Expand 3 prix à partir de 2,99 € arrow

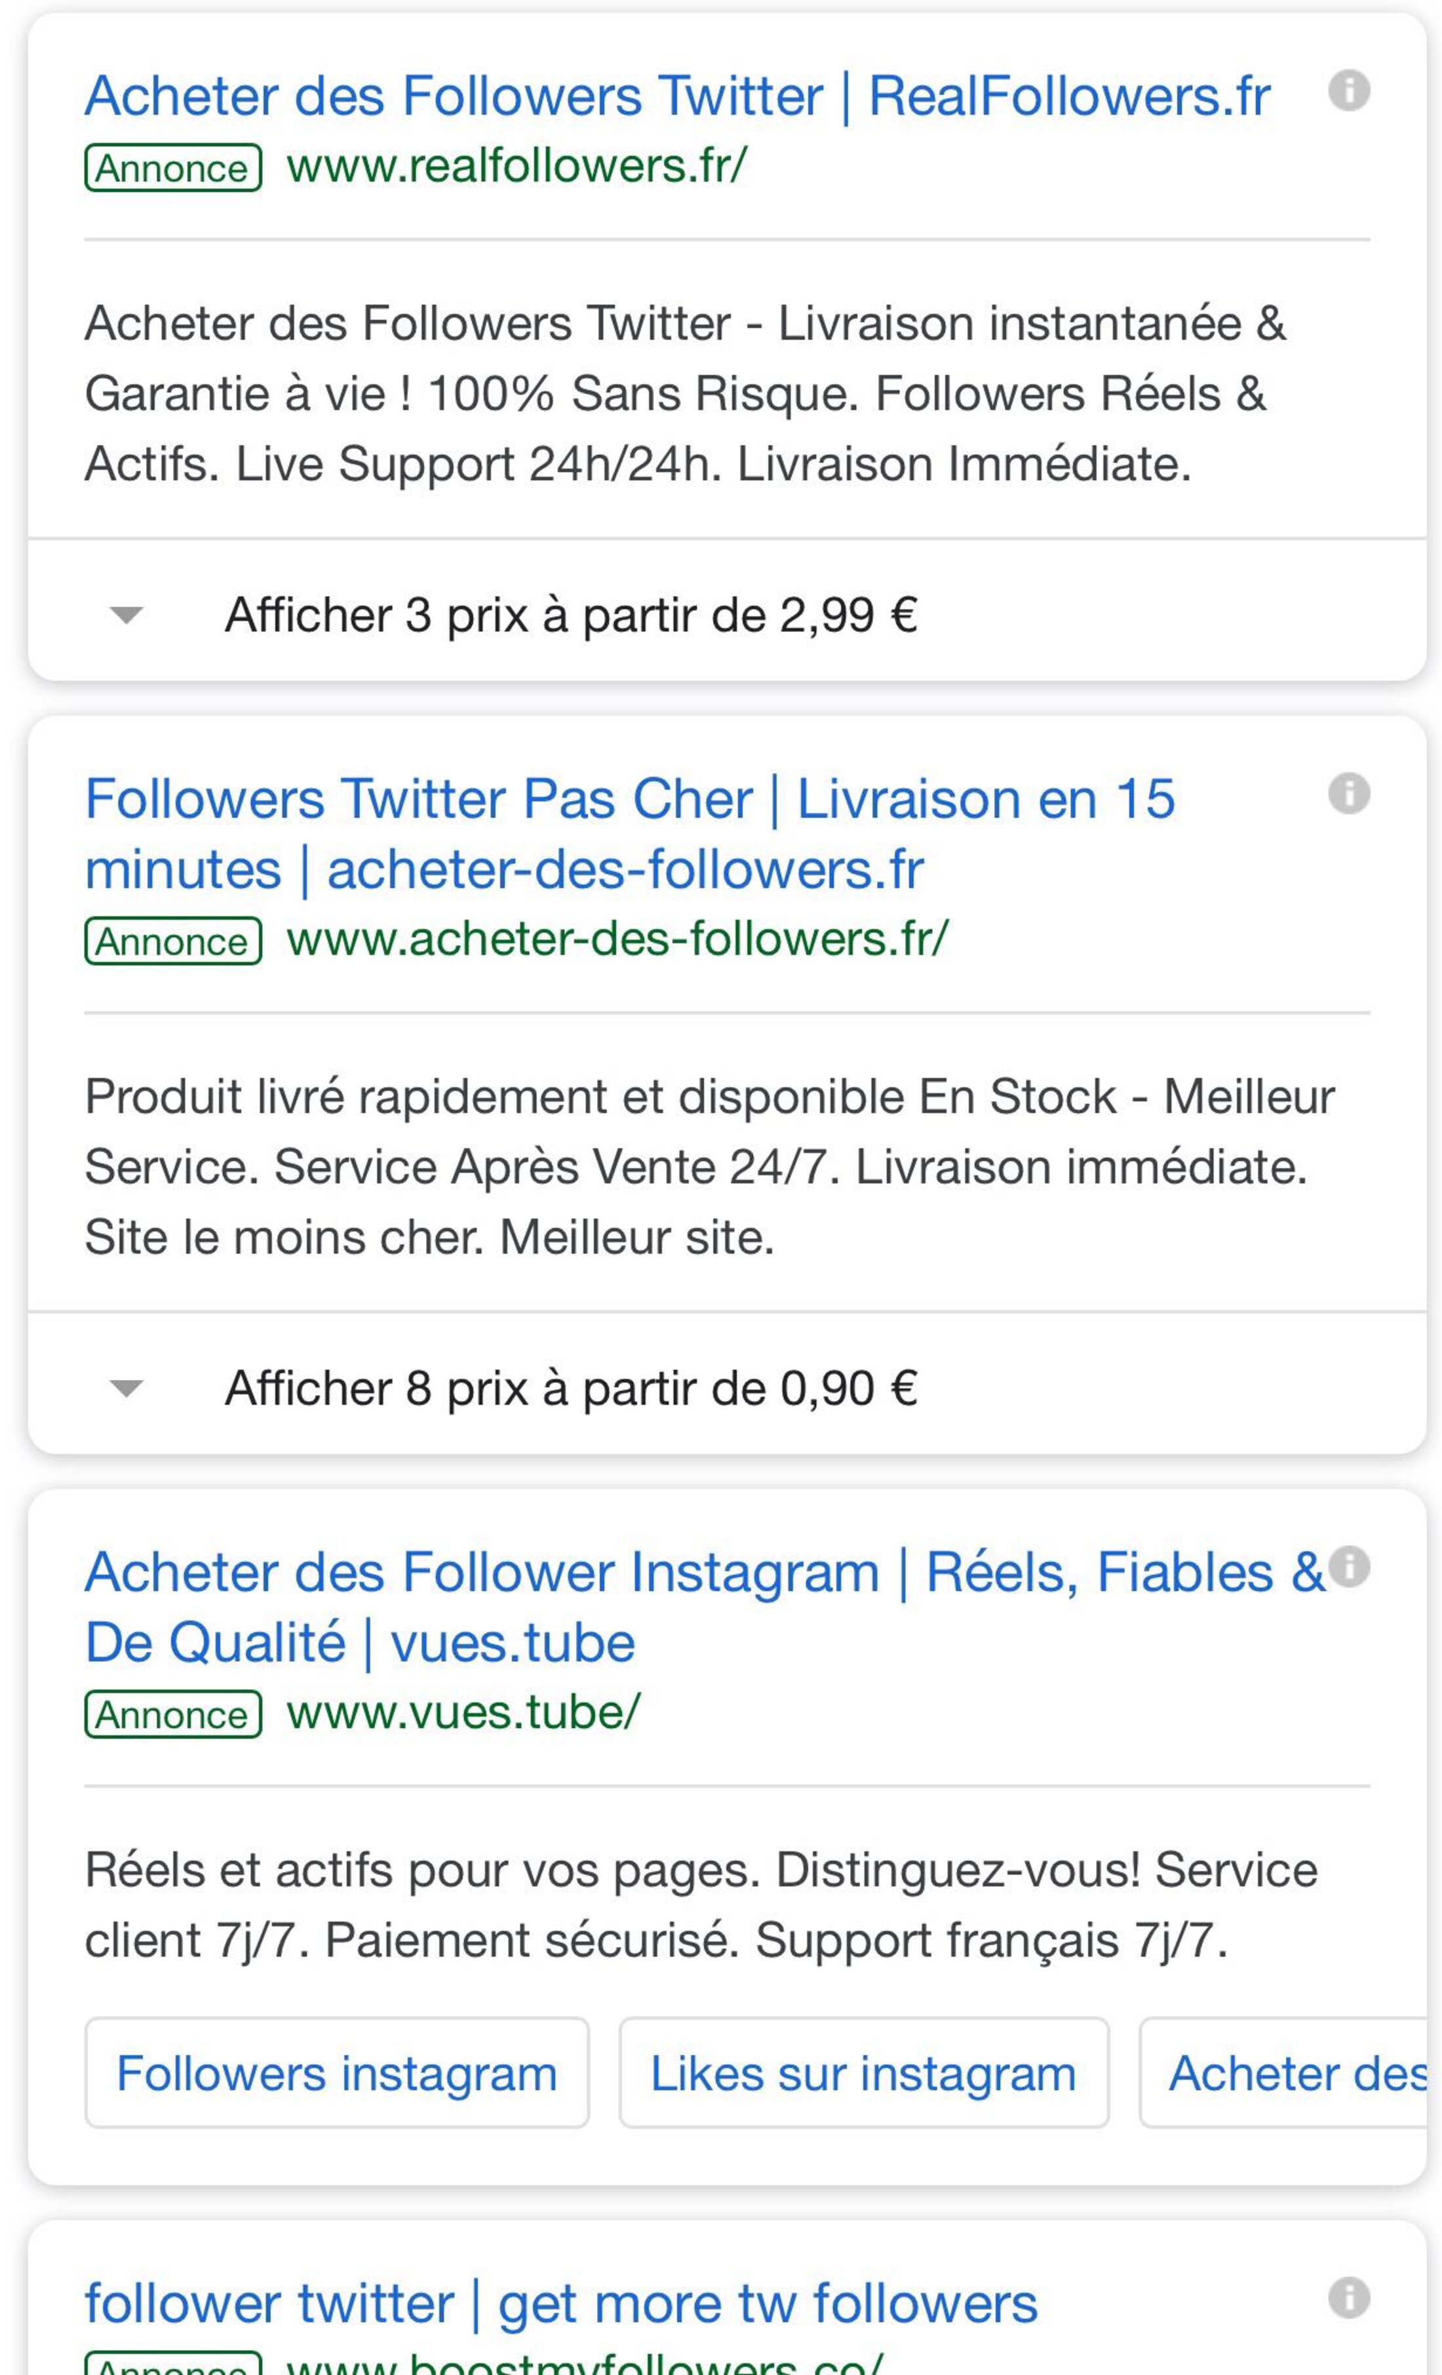pos(127,614)
